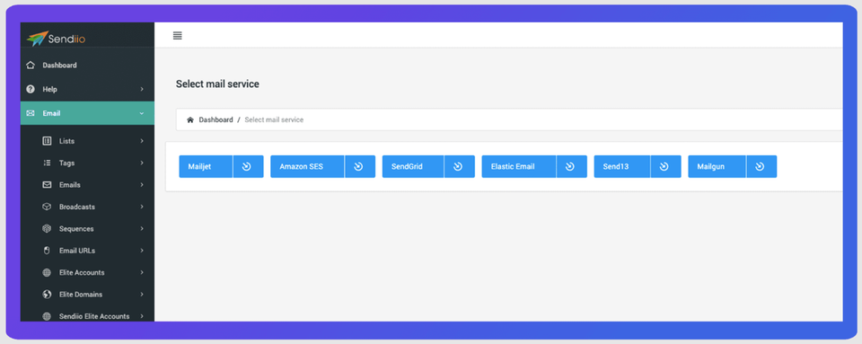The width and height of the screenshot is (862, 344).
Task: Click the 'Select mail service' page heading
Action: coord(217,84)
